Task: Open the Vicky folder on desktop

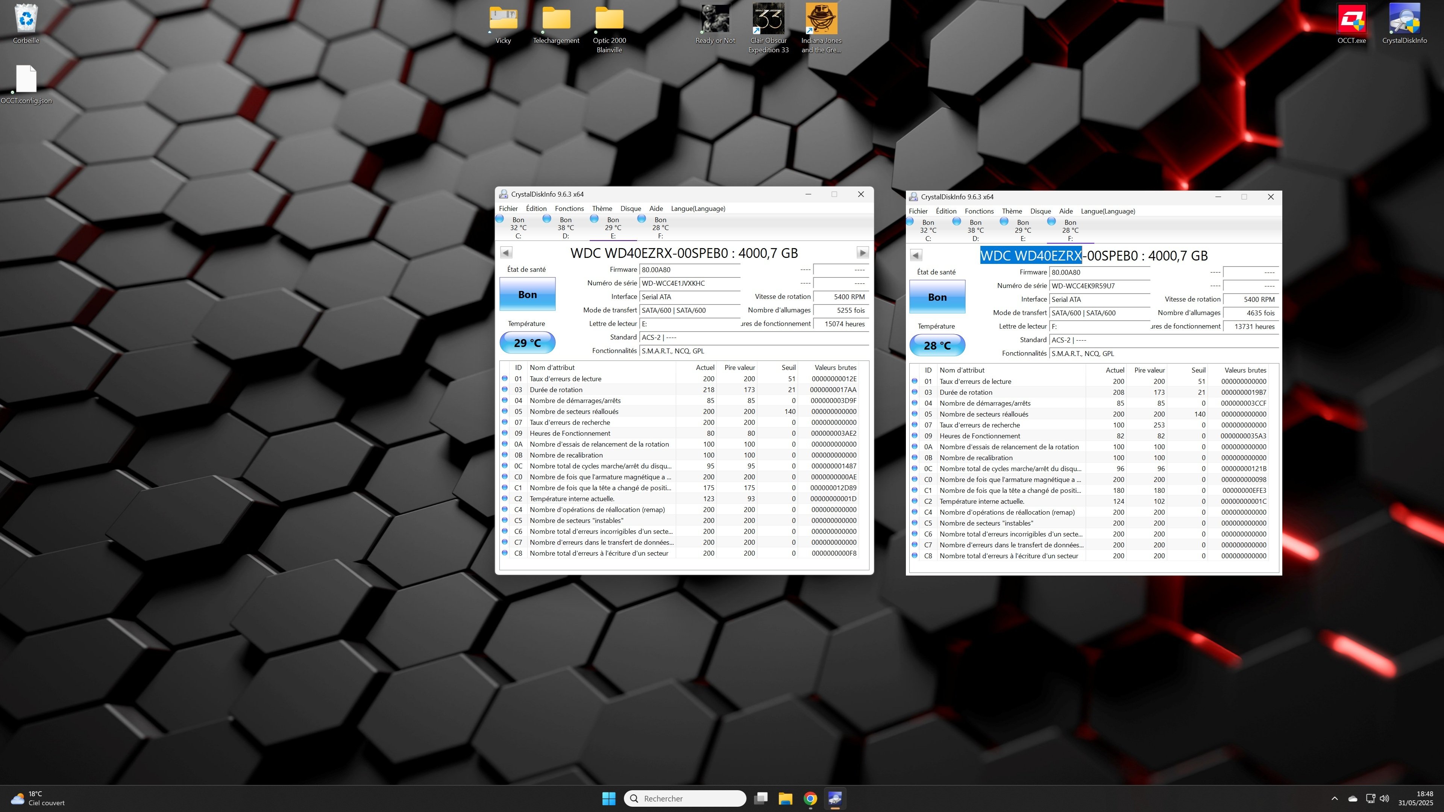Action: 503,24
